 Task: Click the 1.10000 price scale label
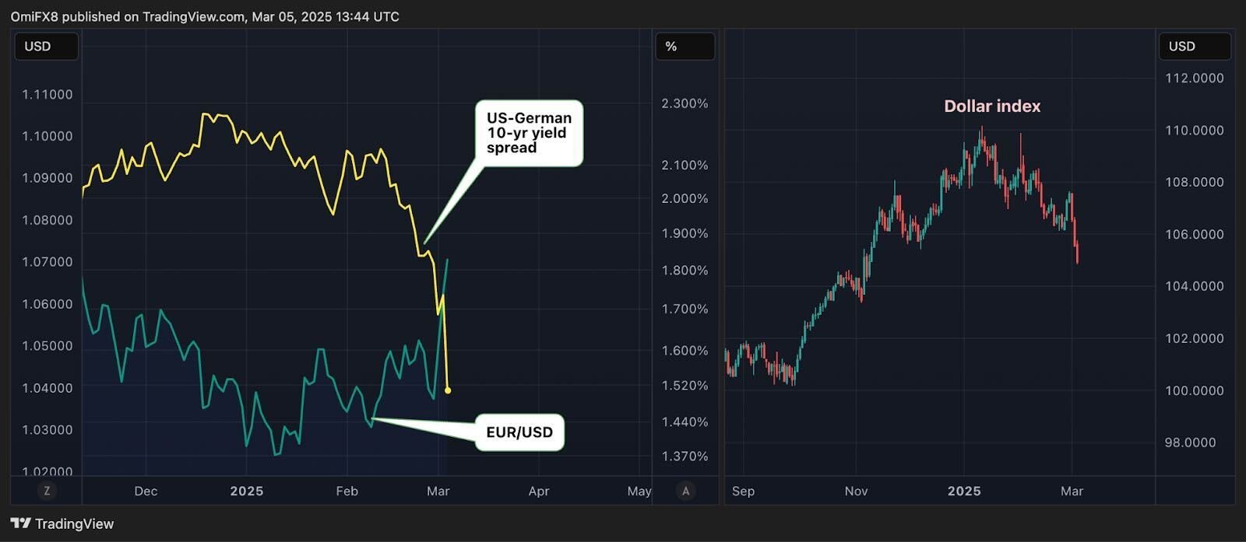[x=48, y=136]
